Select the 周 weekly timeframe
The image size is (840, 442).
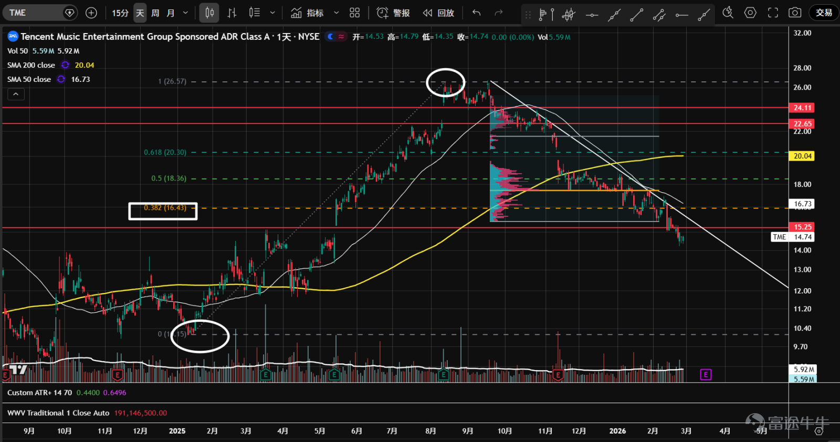155,13
